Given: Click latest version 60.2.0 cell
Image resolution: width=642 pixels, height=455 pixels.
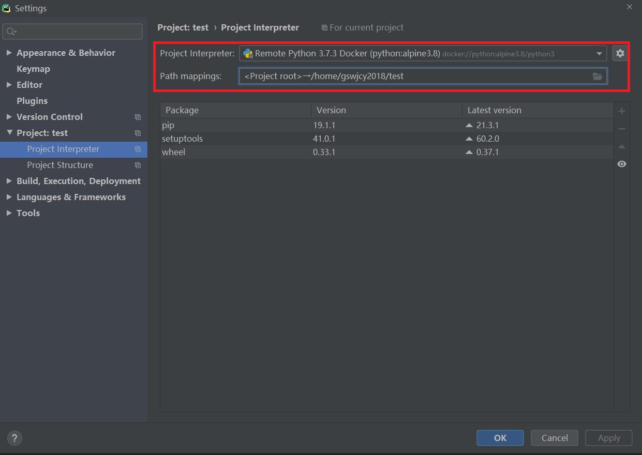Looking at the screenshot, I should click(487, 139).
